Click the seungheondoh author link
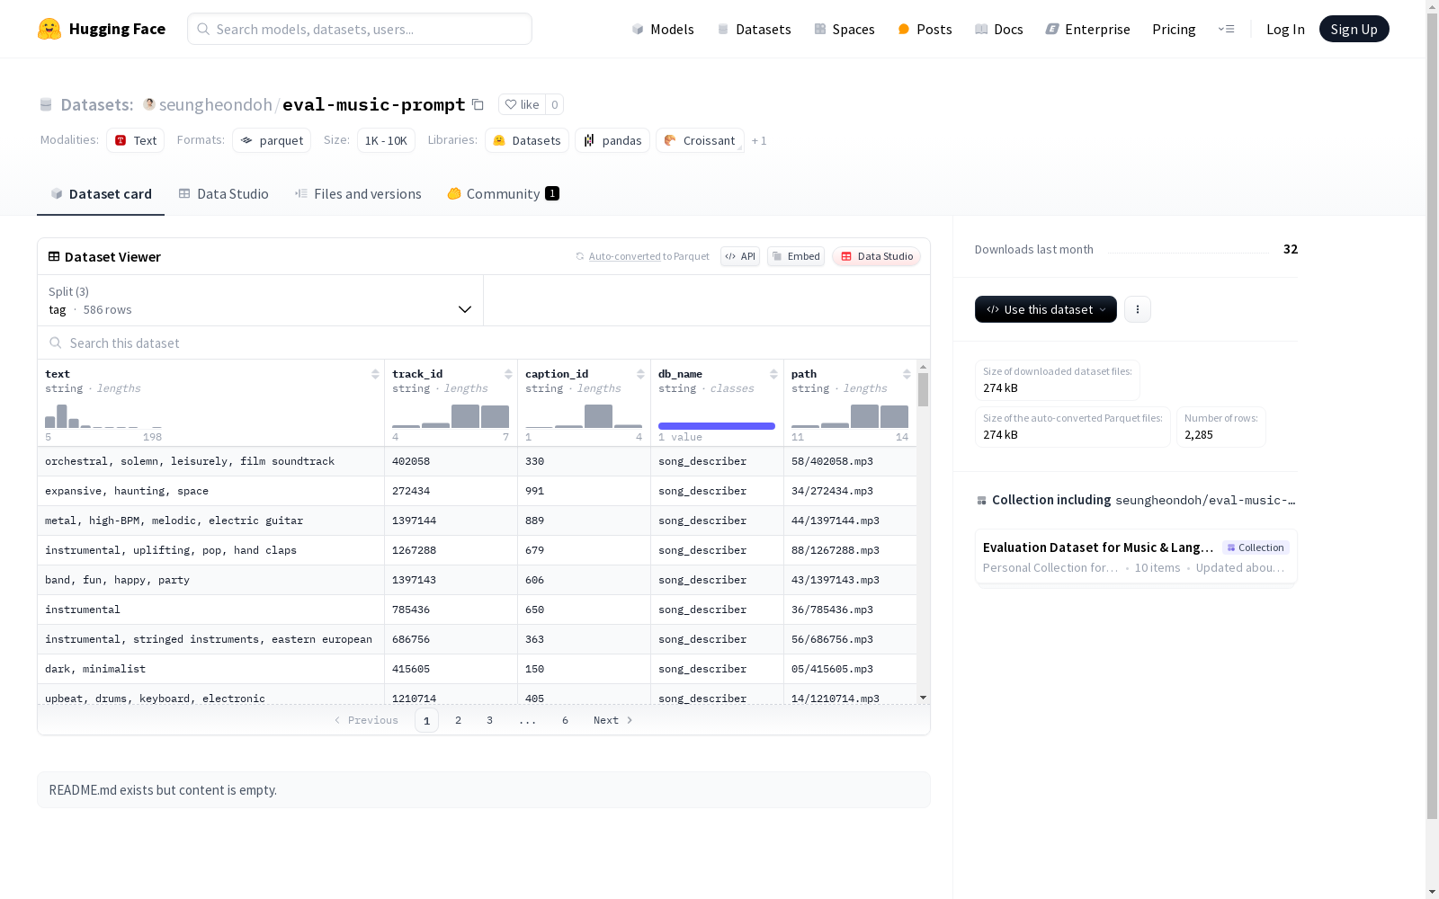 (216, 104)
